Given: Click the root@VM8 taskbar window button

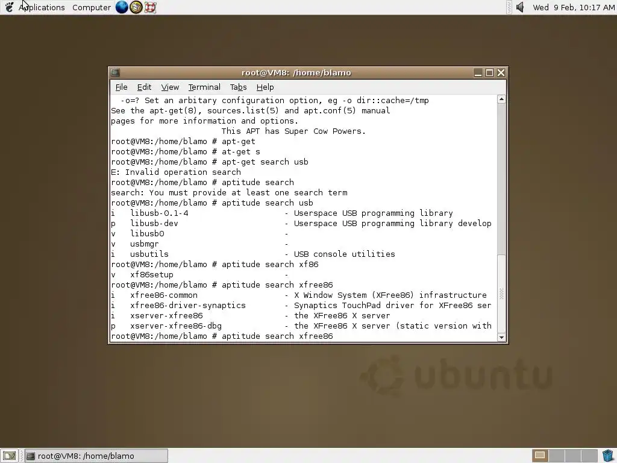Looking at the screenshot, I should pos(96,456).
